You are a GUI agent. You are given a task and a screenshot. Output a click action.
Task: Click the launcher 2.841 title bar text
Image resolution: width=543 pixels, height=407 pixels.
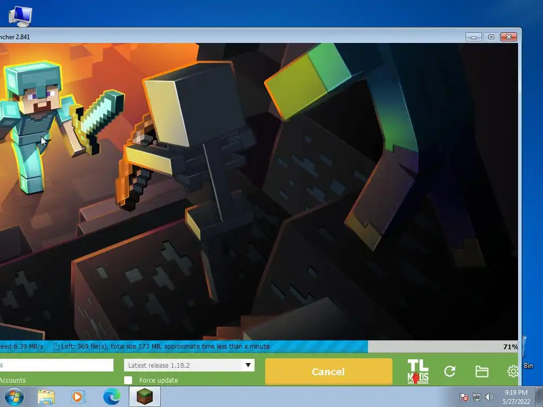(15, 37)
